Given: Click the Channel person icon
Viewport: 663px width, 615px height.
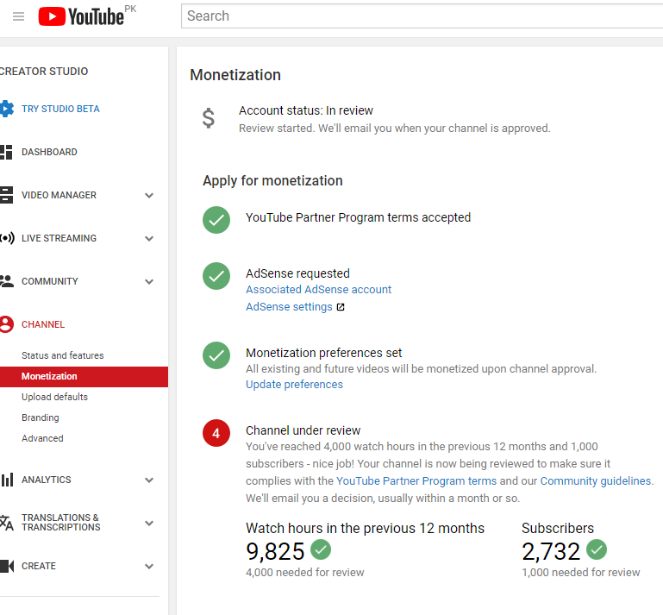Looking at the screenshot, I should point(6,324).
